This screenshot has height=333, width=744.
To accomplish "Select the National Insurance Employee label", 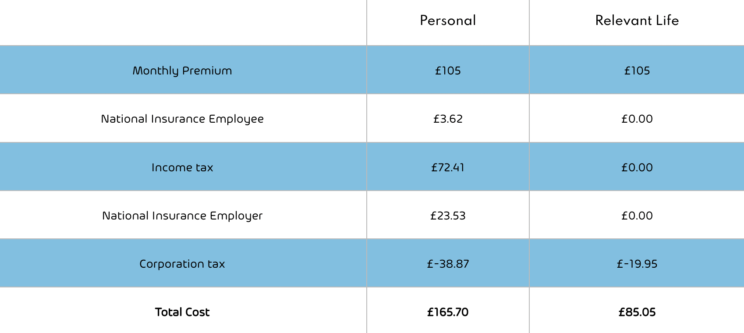I will [x=182, y=119].
